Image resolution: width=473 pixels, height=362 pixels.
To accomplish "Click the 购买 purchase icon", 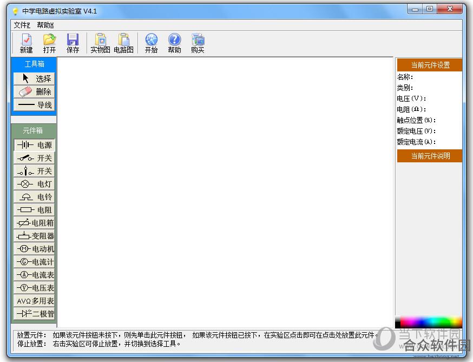I will point(198,44).
